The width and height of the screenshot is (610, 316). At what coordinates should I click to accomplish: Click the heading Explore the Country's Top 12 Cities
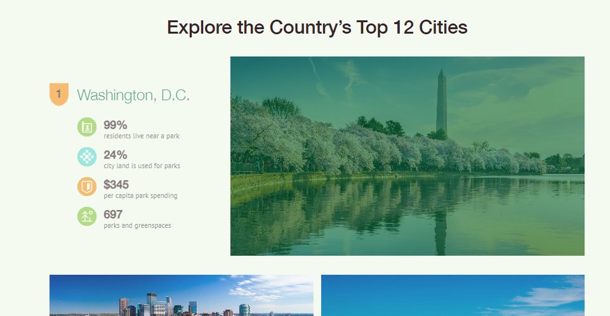pyautogui.click(x=317, y=27)
